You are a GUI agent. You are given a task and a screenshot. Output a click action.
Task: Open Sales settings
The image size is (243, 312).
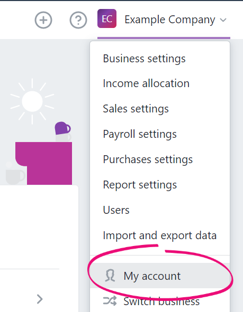136,109
